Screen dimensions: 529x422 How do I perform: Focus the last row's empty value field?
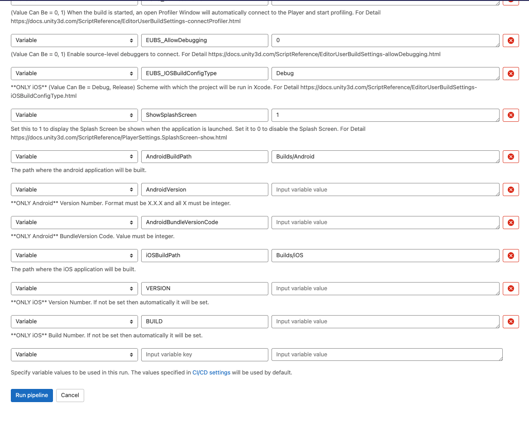(x=387, y=355)
